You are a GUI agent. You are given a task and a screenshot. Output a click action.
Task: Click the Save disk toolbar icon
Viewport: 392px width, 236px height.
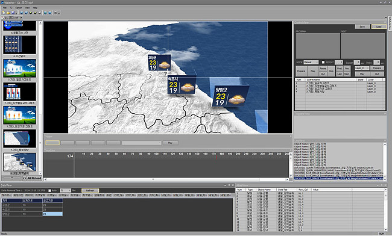13,13
